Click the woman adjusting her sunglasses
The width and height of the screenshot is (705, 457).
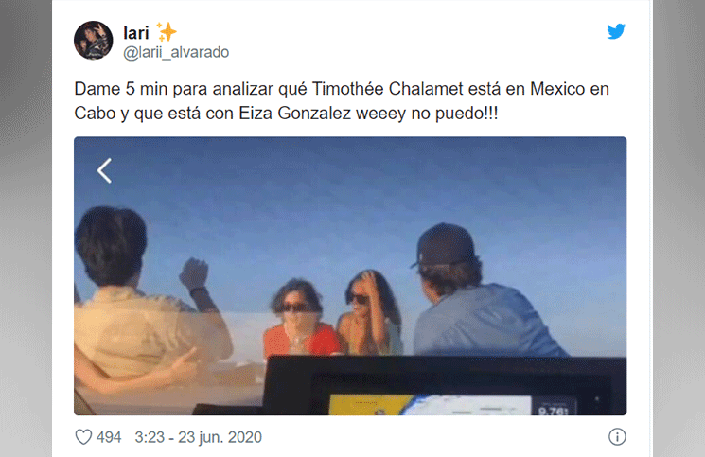pos(371,312)
